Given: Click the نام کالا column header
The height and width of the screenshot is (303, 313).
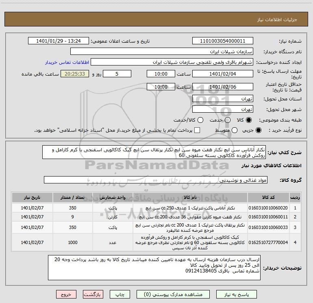Looking at the screenshot, I should 190,197.
